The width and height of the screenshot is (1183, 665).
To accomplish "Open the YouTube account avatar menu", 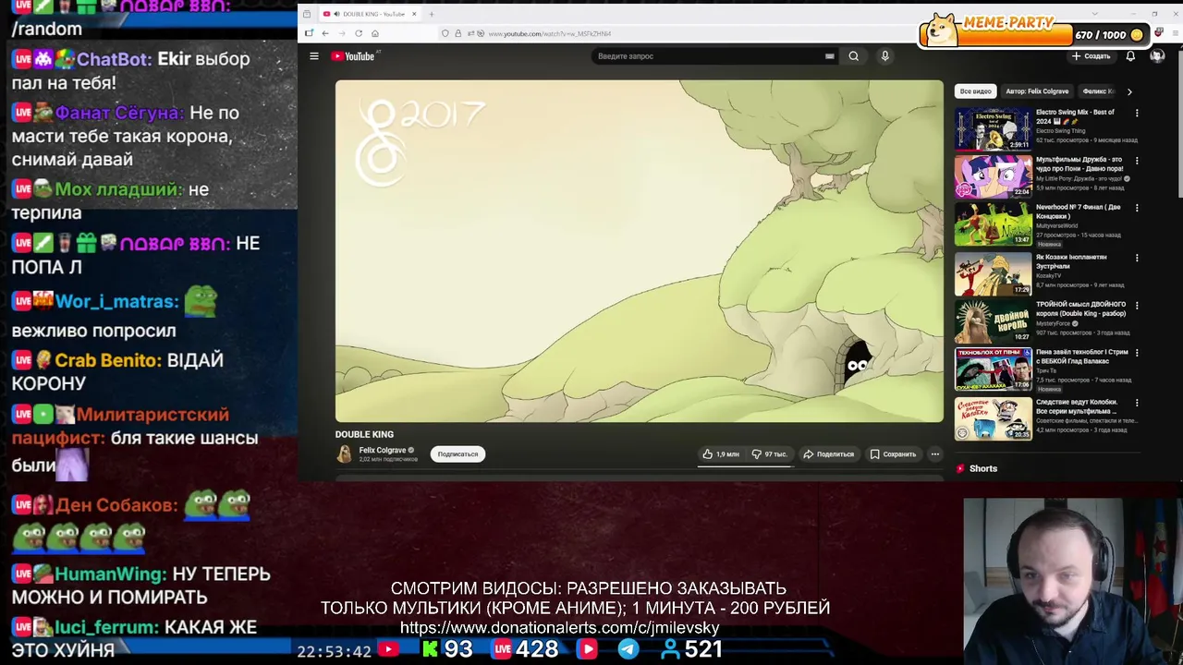I will (x=1157, y=56).
